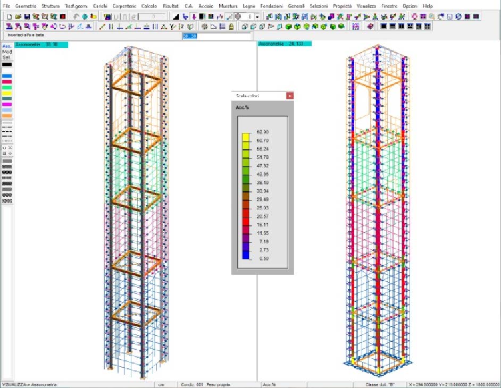Expand the Risultati menu
Viewport: 501px width, 388px height.
[x=171, y=5]
